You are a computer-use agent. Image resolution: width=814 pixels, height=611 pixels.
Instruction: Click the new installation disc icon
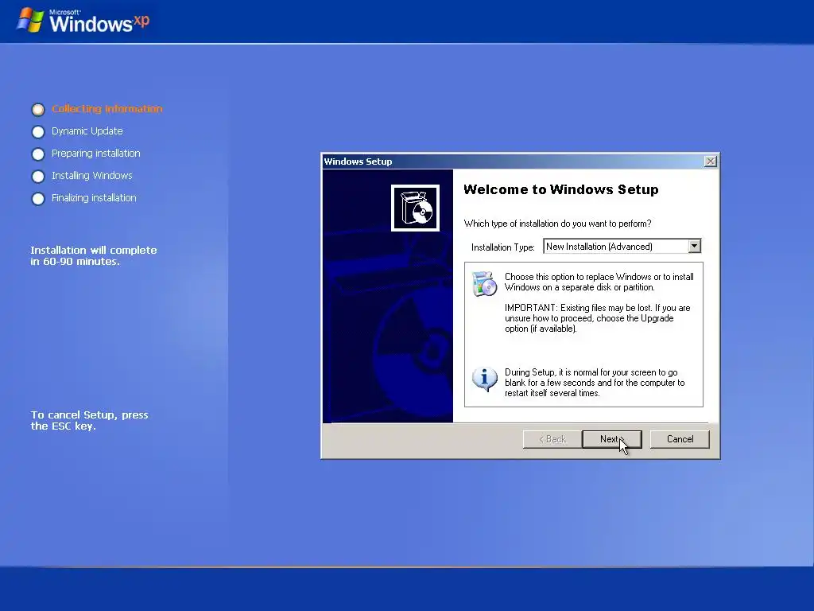485,284
